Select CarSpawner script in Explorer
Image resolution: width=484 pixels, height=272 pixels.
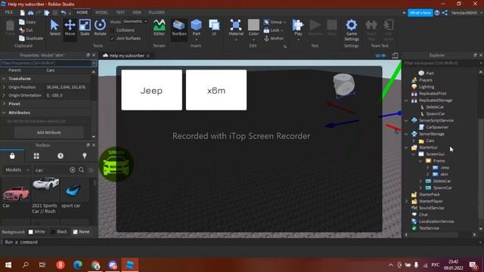pyautogui.click(x=433, y=127)
